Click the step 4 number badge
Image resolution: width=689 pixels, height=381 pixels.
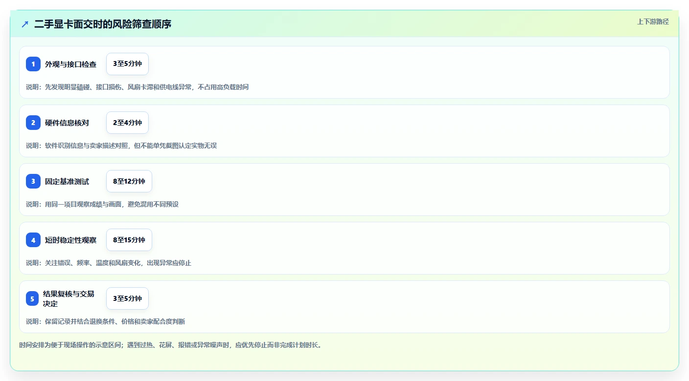pyautogui.click(x=33, y=240)
